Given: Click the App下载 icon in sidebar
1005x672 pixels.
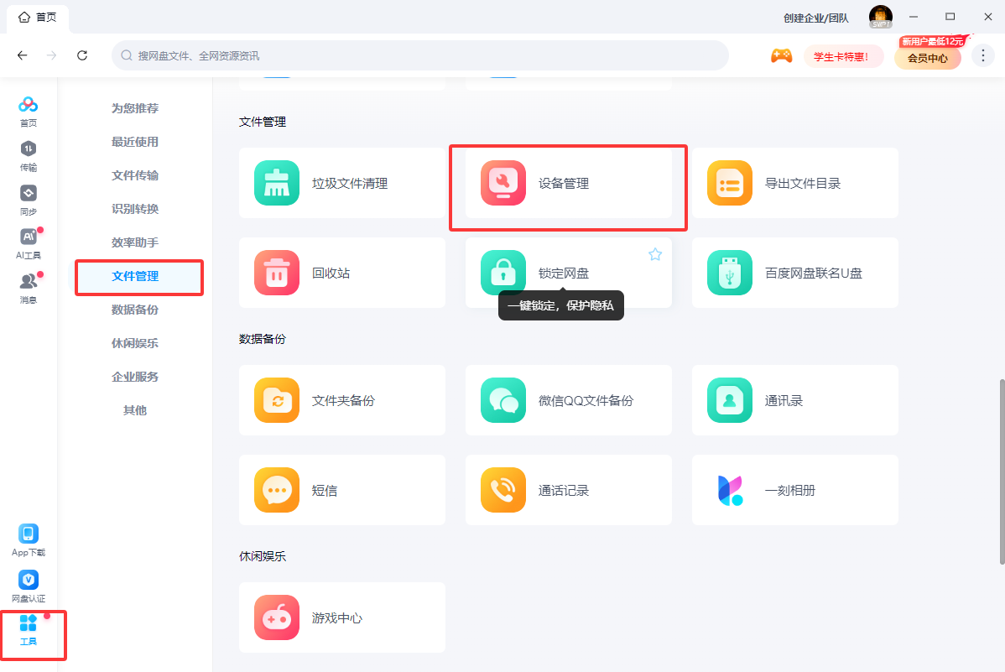Looking at the screenshot, I should click(x=29, y=540).
